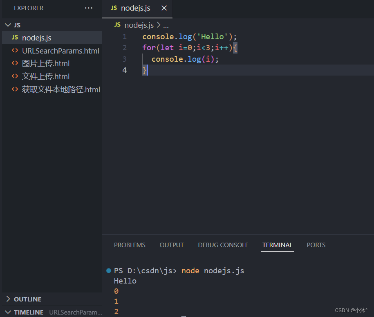
Task: Select URLSearchParams.html in the file tree
Action: coord(60,51)
